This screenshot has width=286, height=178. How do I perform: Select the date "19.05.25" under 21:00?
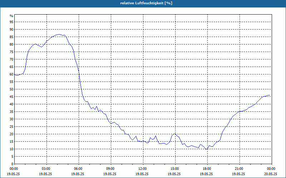pyautogui.click(x=238, y=174)
